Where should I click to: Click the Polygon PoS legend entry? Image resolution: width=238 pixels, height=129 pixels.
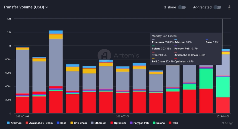[x=139, y=123]
